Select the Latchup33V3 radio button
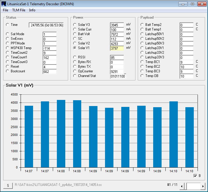Screen dimensions: 208x192 point(142,57)
